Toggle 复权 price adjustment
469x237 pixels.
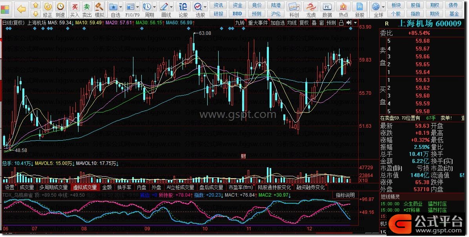point(304,23)
